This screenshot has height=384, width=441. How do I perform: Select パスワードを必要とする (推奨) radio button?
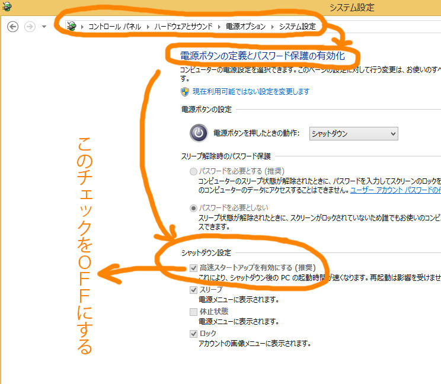[193, 171]
